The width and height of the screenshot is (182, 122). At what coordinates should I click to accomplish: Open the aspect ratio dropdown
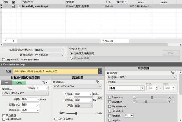30,110
